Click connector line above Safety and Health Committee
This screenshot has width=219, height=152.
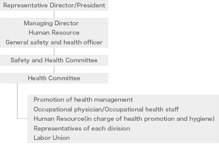54,51
